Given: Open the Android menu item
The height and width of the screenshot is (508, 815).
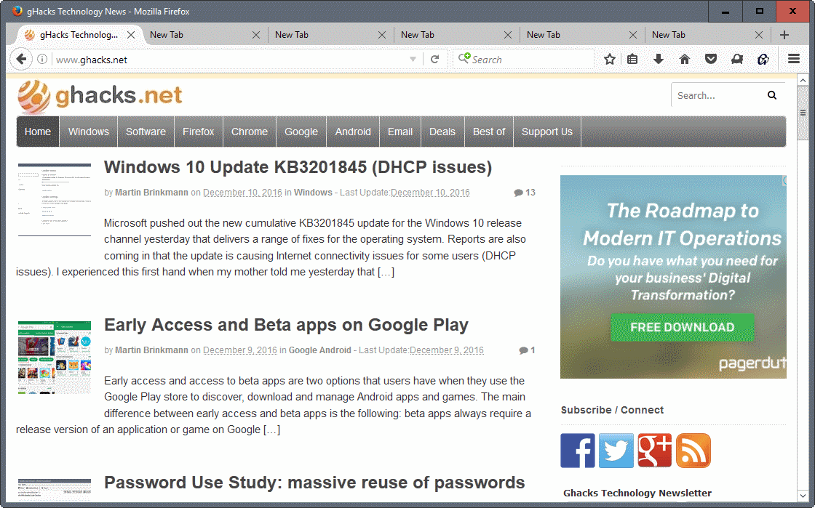Looking at the screenshot, I should click(353, 132).
